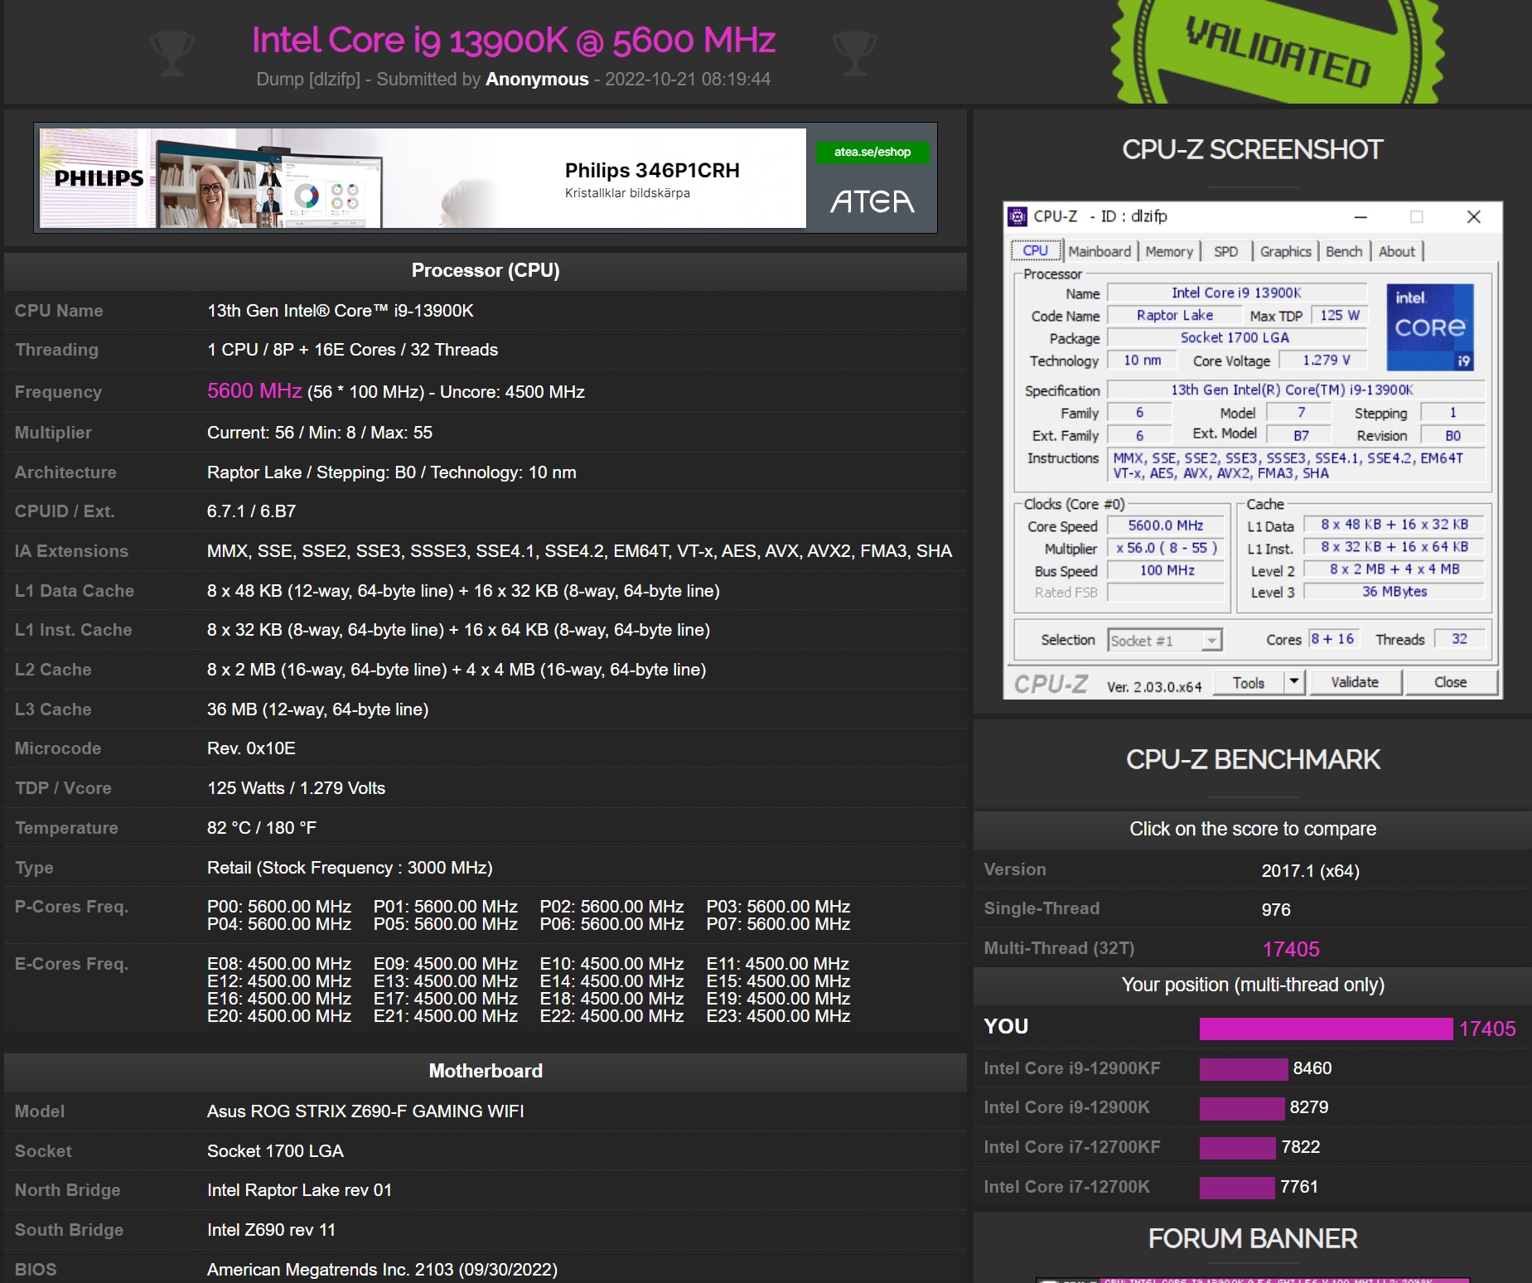Click the Anonymous submitter link
The image size is (1532, 1283).
click(x=537, y=80)
